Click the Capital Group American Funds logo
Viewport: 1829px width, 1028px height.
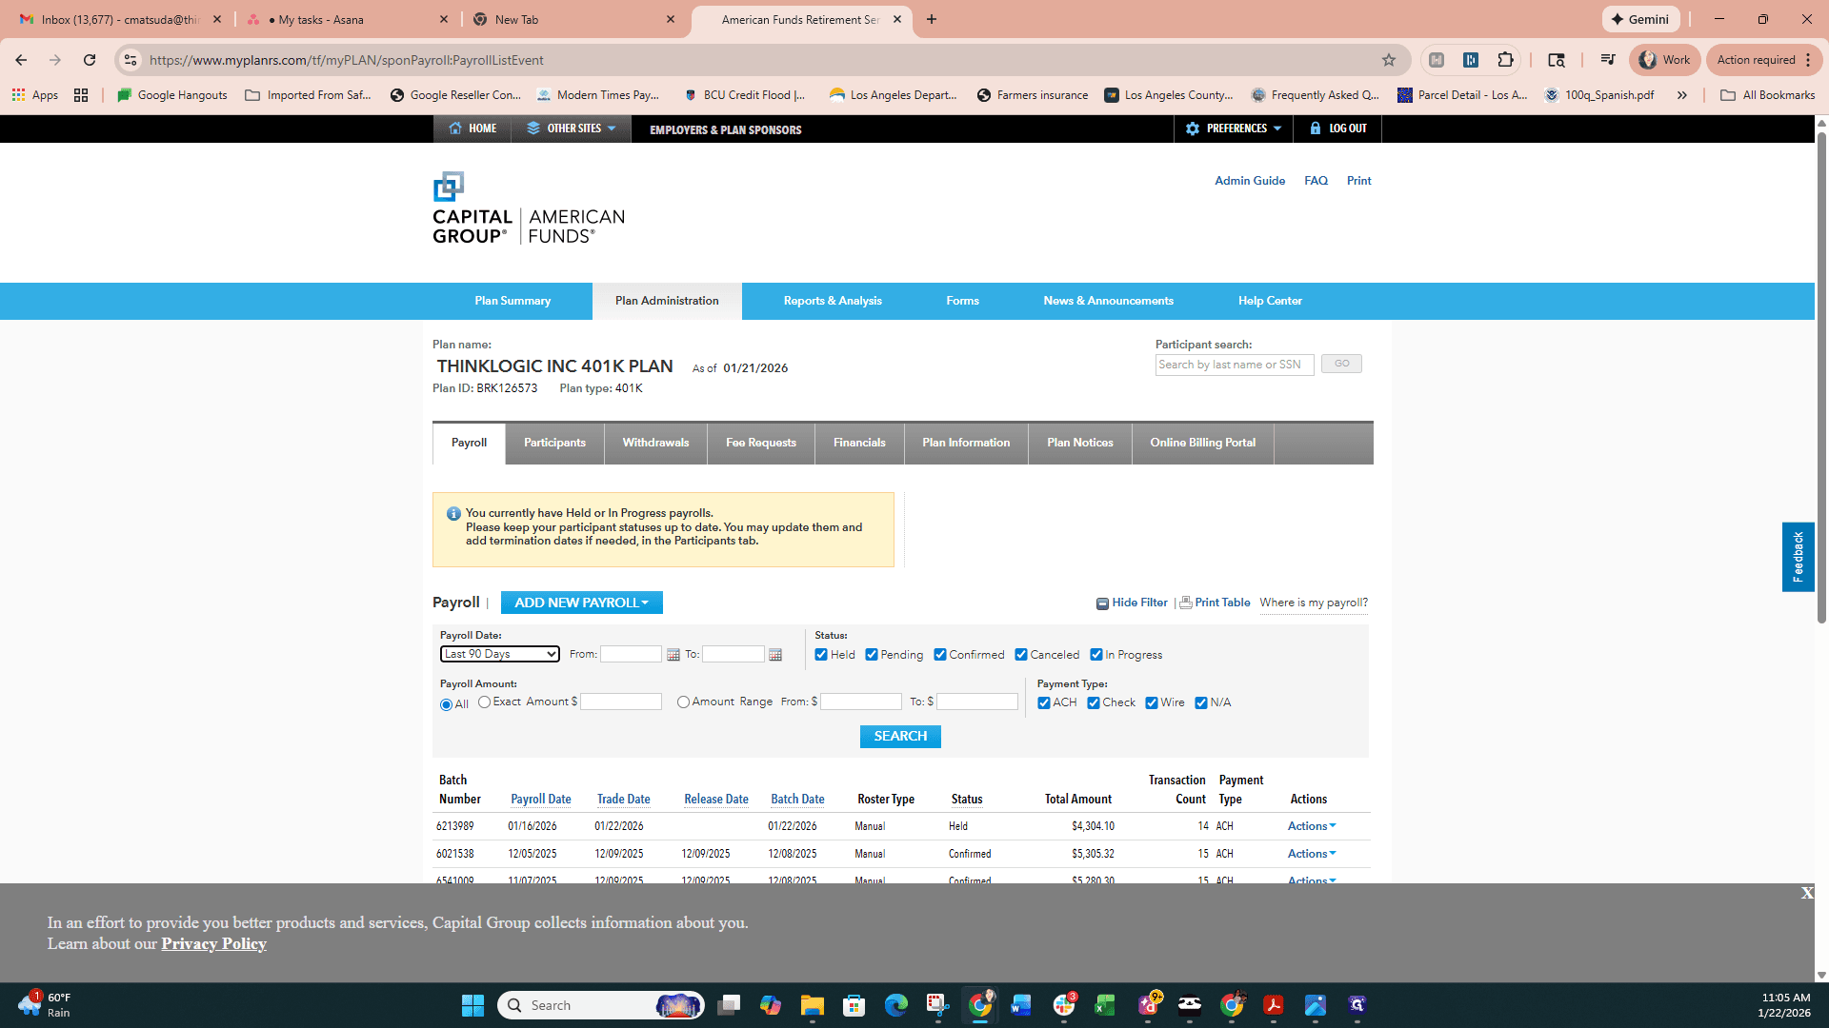tap(529, 208)
